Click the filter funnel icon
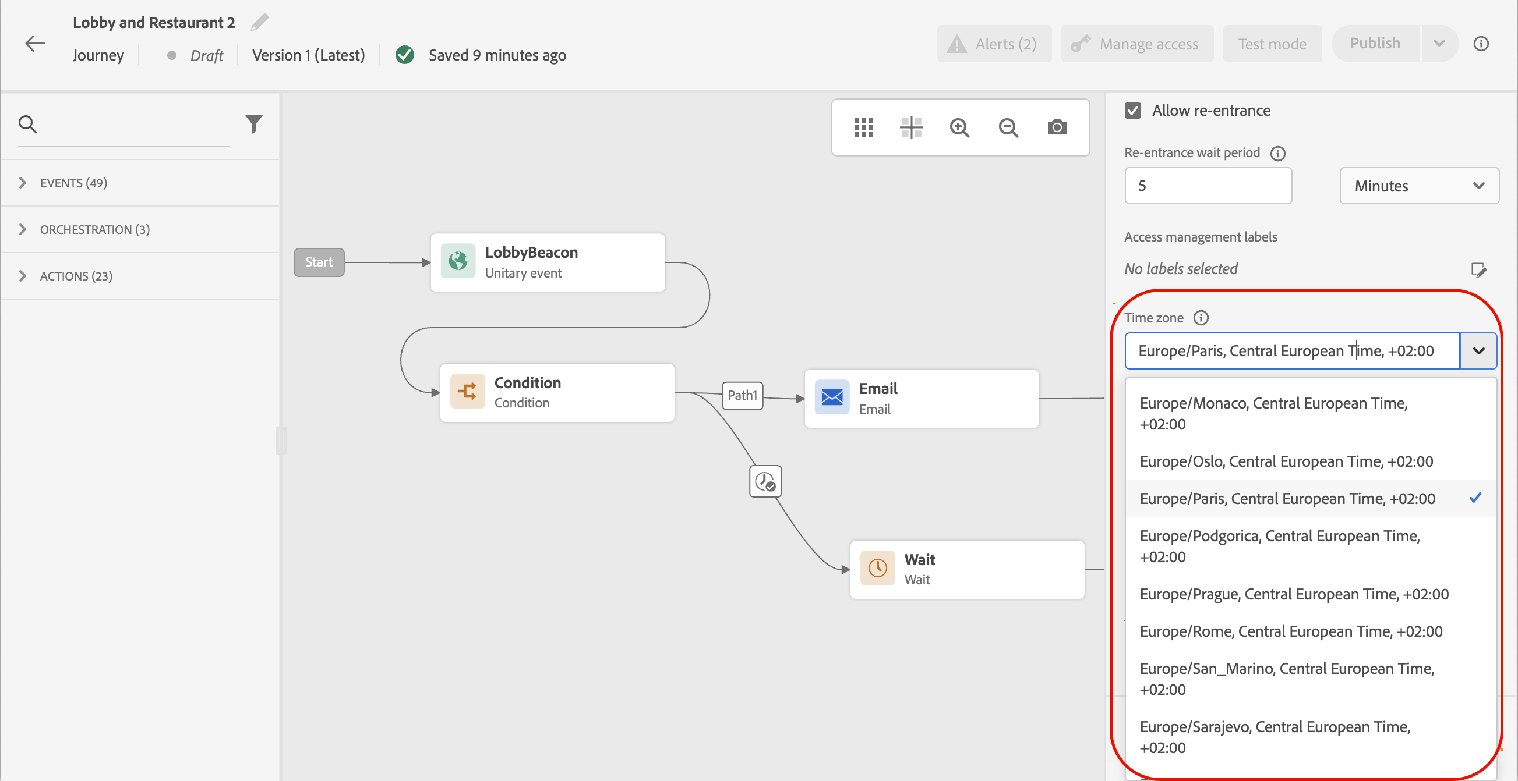The image size is (1518, 781). [x=253, y=123]
